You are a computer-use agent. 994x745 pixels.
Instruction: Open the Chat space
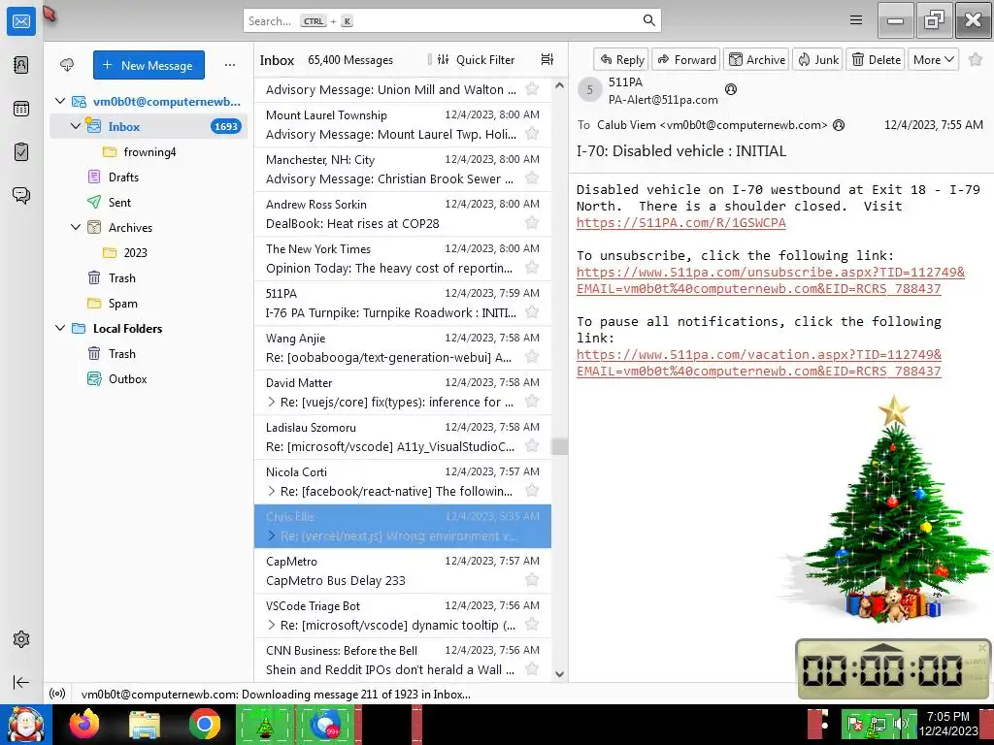(21, 195)
